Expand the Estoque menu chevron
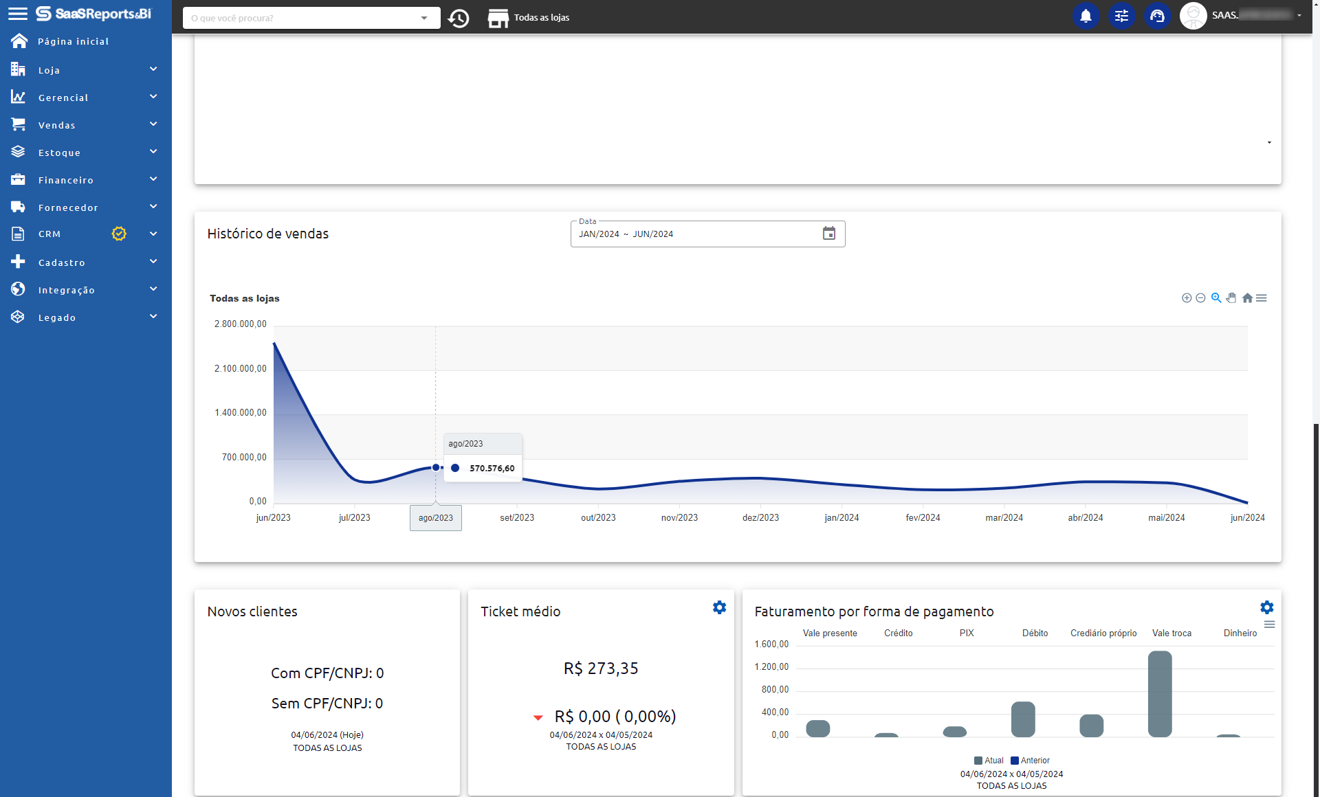 tap(153, 151)
